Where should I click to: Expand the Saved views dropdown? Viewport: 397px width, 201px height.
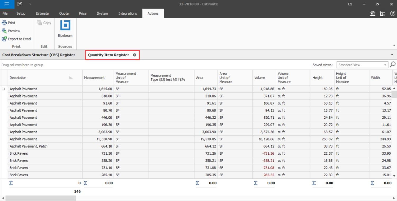click(x=385, y=65)
